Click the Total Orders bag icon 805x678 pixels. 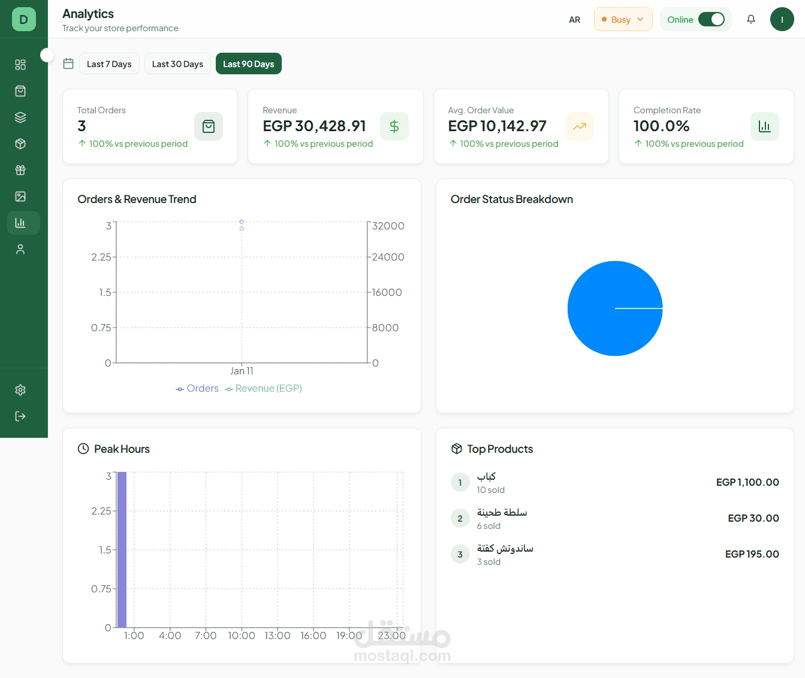tap(209, 126)
